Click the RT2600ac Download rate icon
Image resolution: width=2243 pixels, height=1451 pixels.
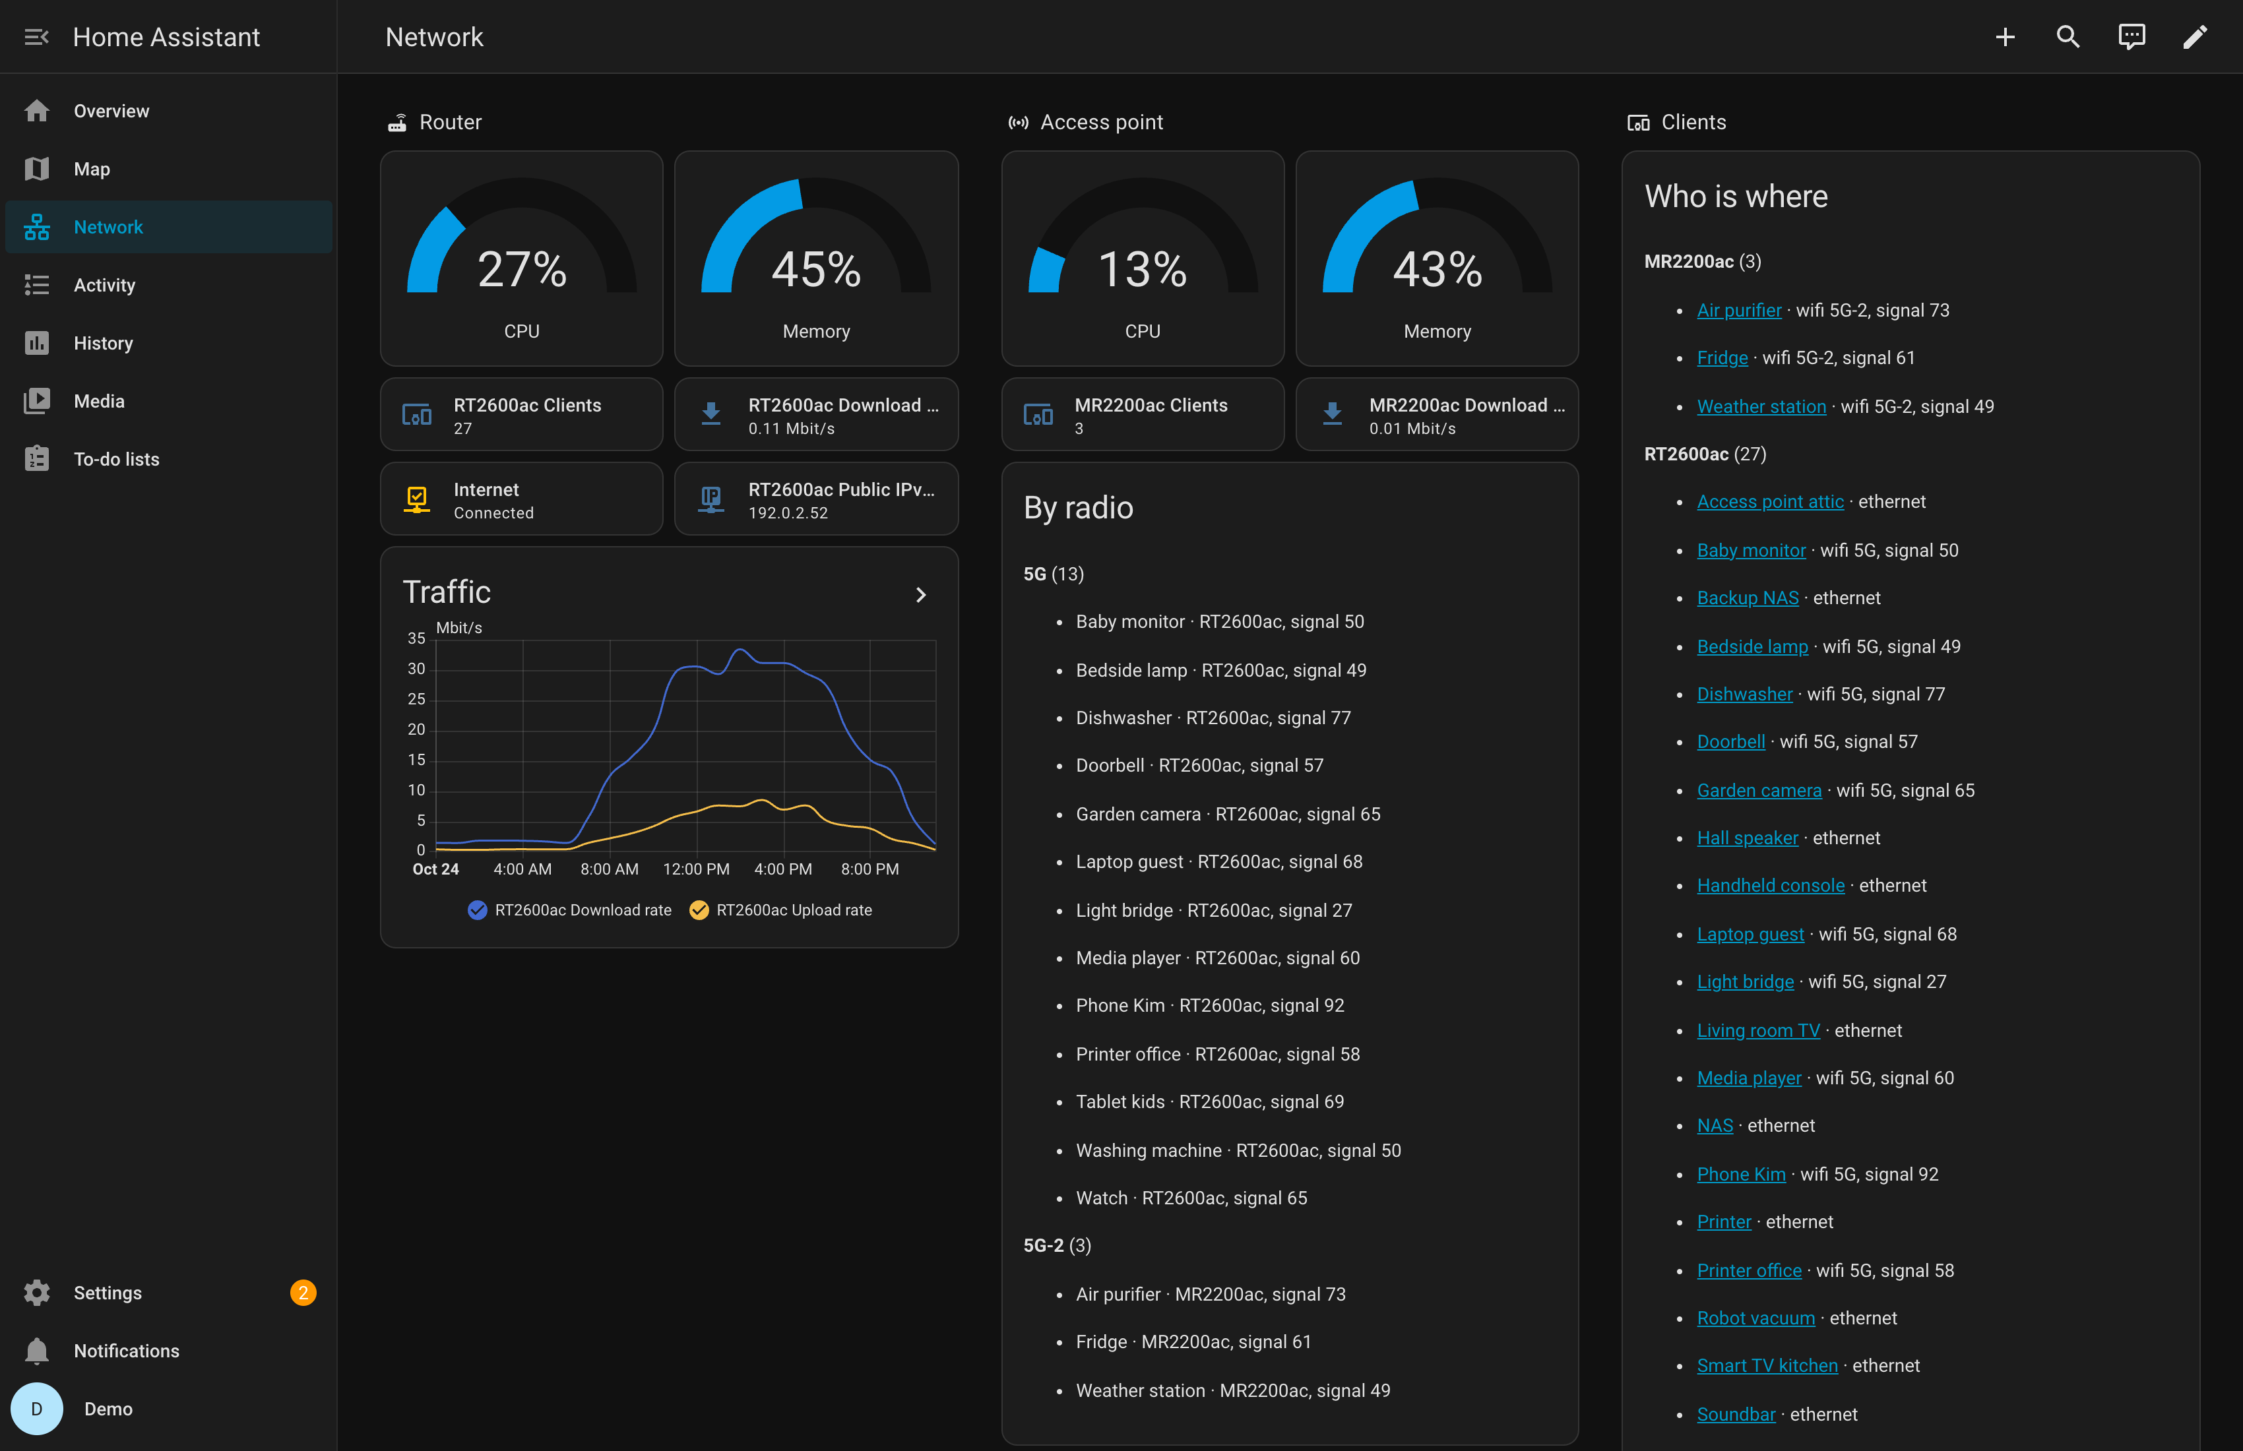(711, 415)
